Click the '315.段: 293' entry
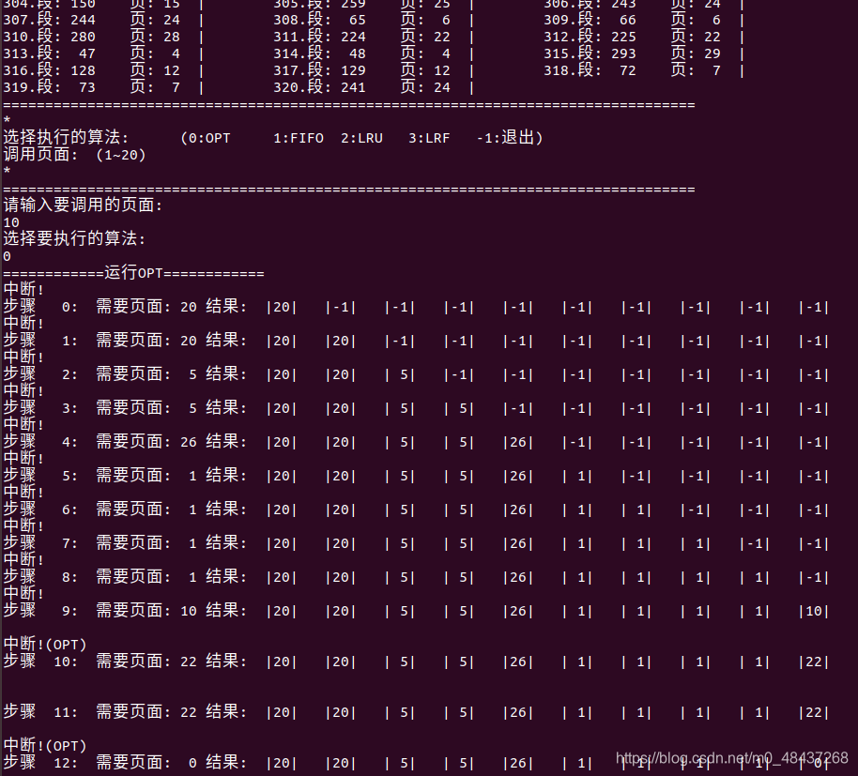Viewport: 858px width, 776px height. point(590,54)
